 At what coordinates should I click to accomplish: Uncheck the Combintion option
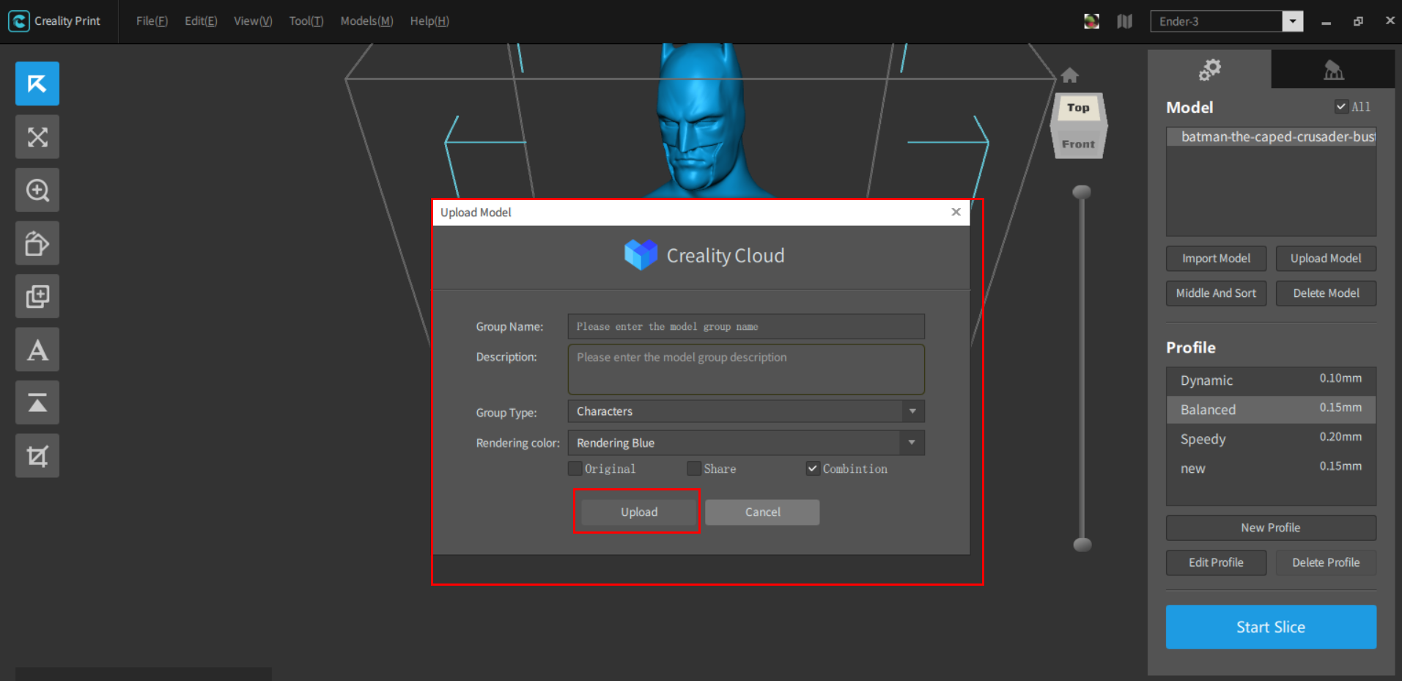coord(812,468)
